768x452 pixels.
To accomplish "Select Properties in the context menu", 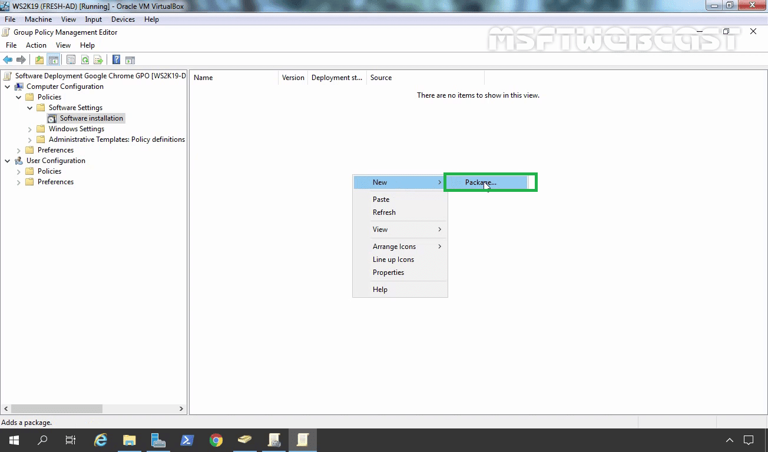I will coord(399,272).
